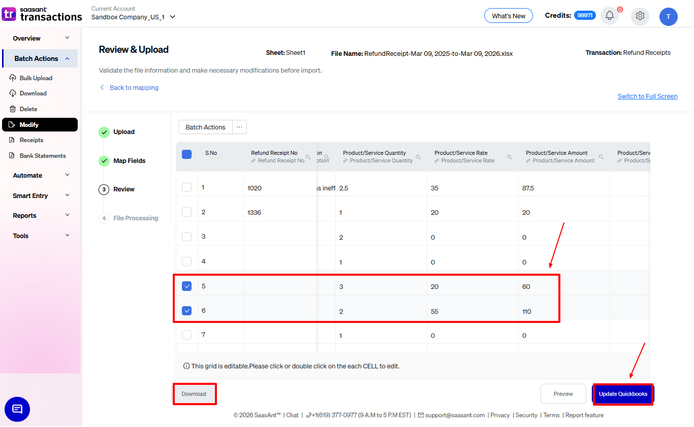Click the Update Quickbooks button
694x427 pixels.
point(623,394)
